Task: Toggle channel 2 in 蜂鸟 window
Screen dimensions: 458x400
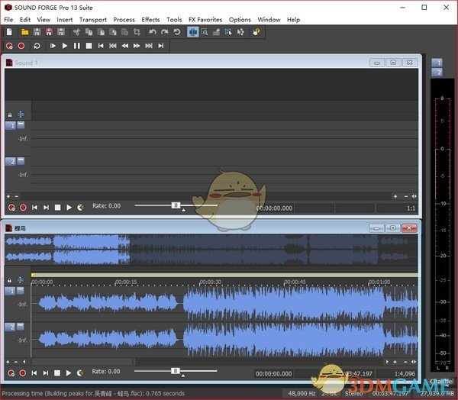Action: 10,327
